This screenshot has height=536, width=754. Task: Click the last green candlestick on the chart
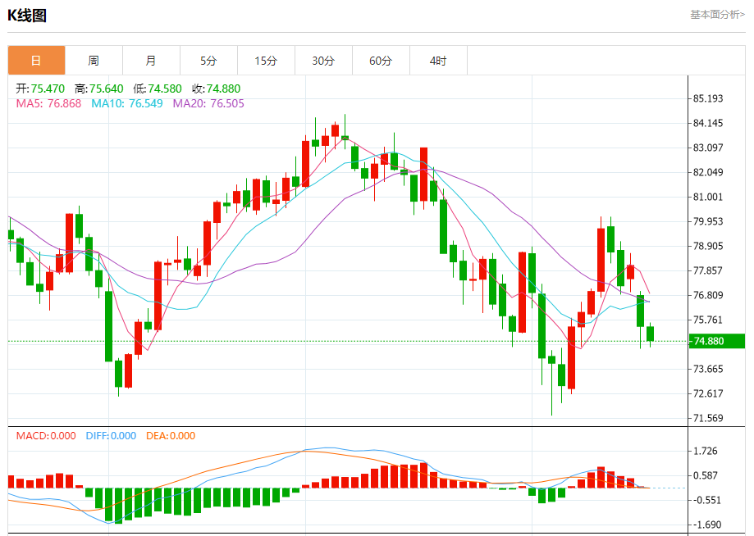point(650,334)
